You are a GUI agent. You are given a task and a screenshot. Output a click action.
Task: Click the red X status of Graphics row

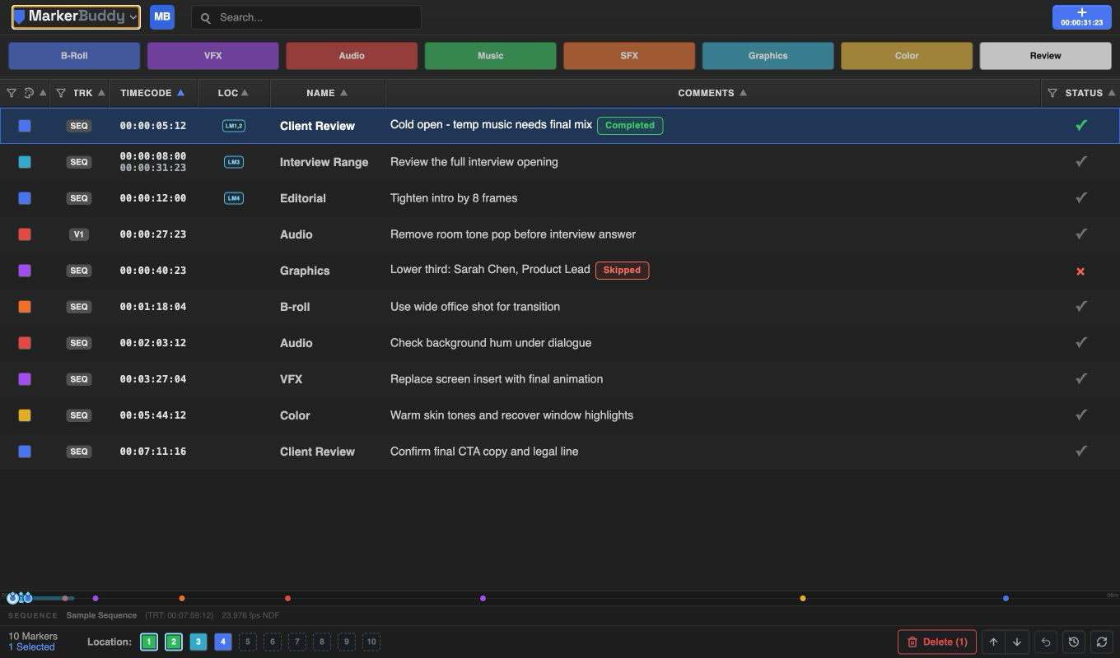point(1080,271)
